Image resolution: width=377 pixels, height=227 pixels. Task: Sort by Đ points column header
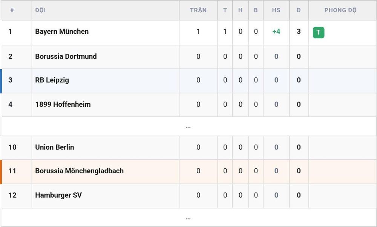(299, 10)
